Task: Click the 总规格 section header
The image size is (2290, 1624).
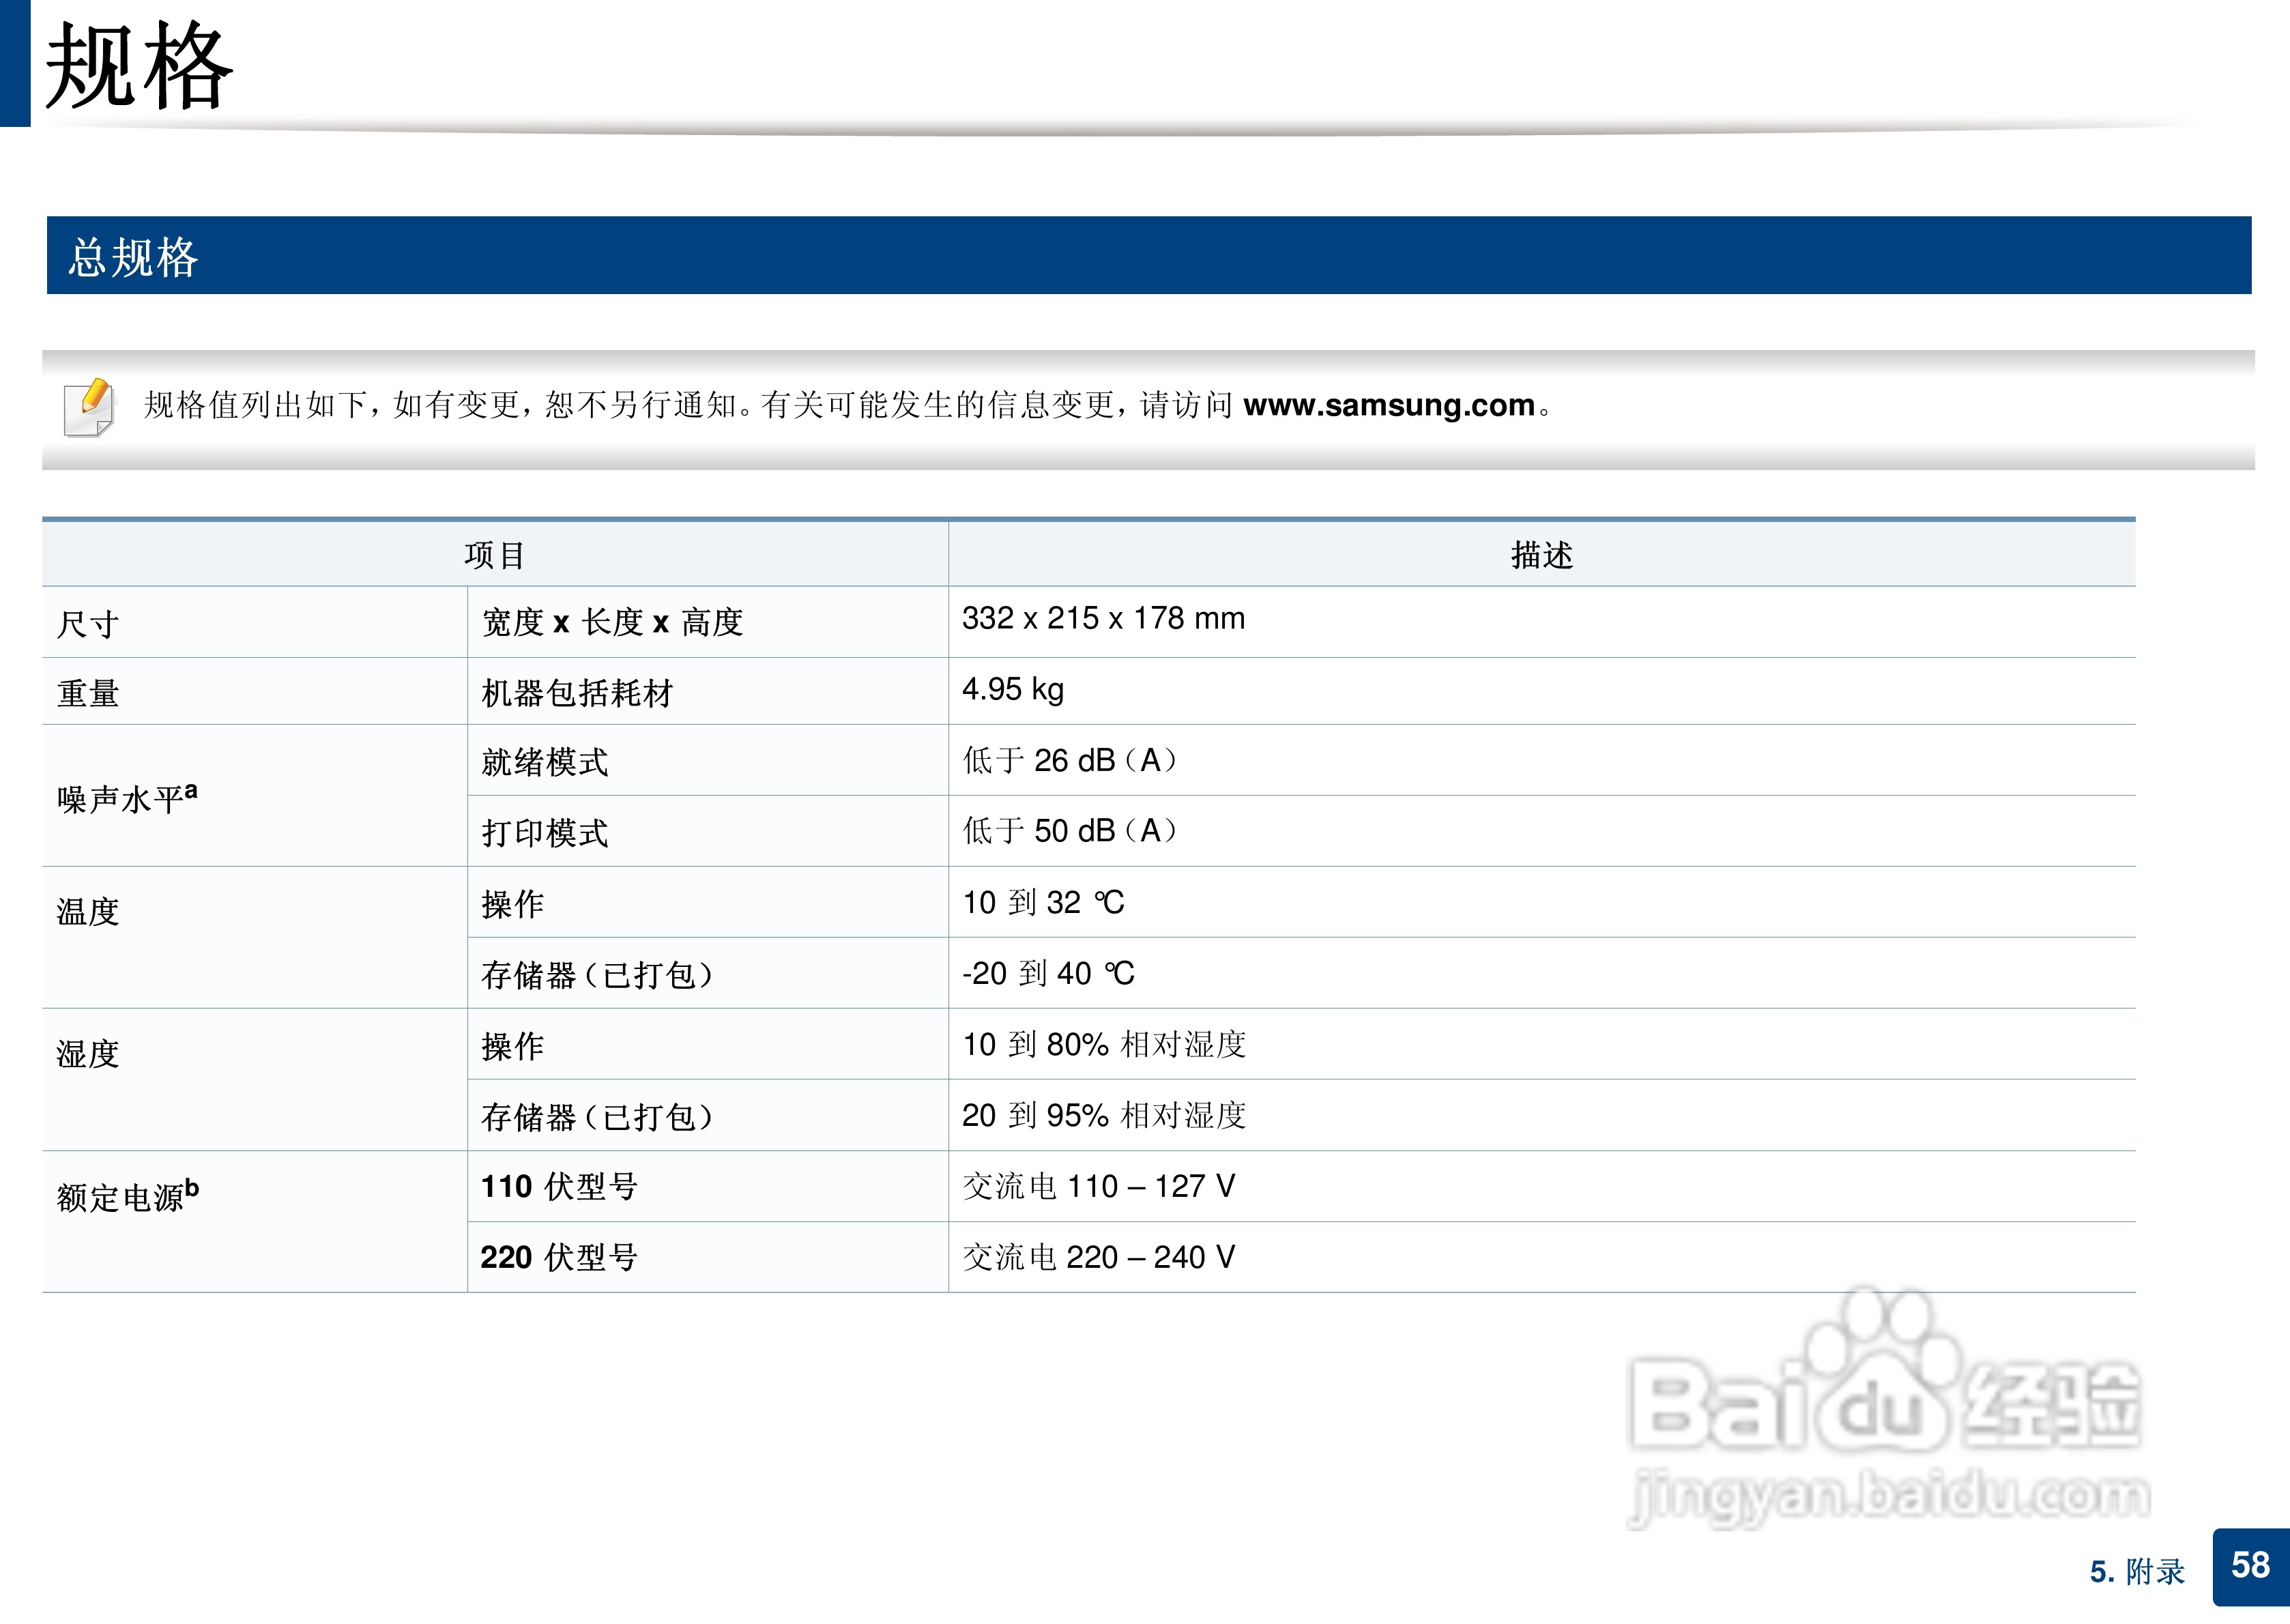Action: [x=133, y=257]
